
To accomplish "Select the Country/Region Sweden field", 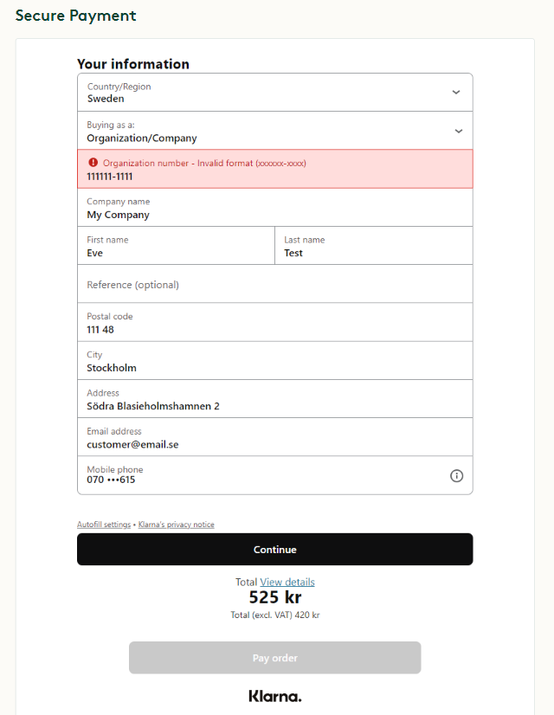I will point(260,93).
